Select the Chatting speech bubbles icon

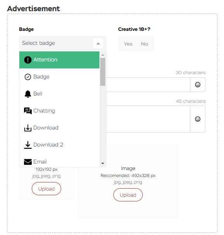pyautogui.click(x=28, y=111)
